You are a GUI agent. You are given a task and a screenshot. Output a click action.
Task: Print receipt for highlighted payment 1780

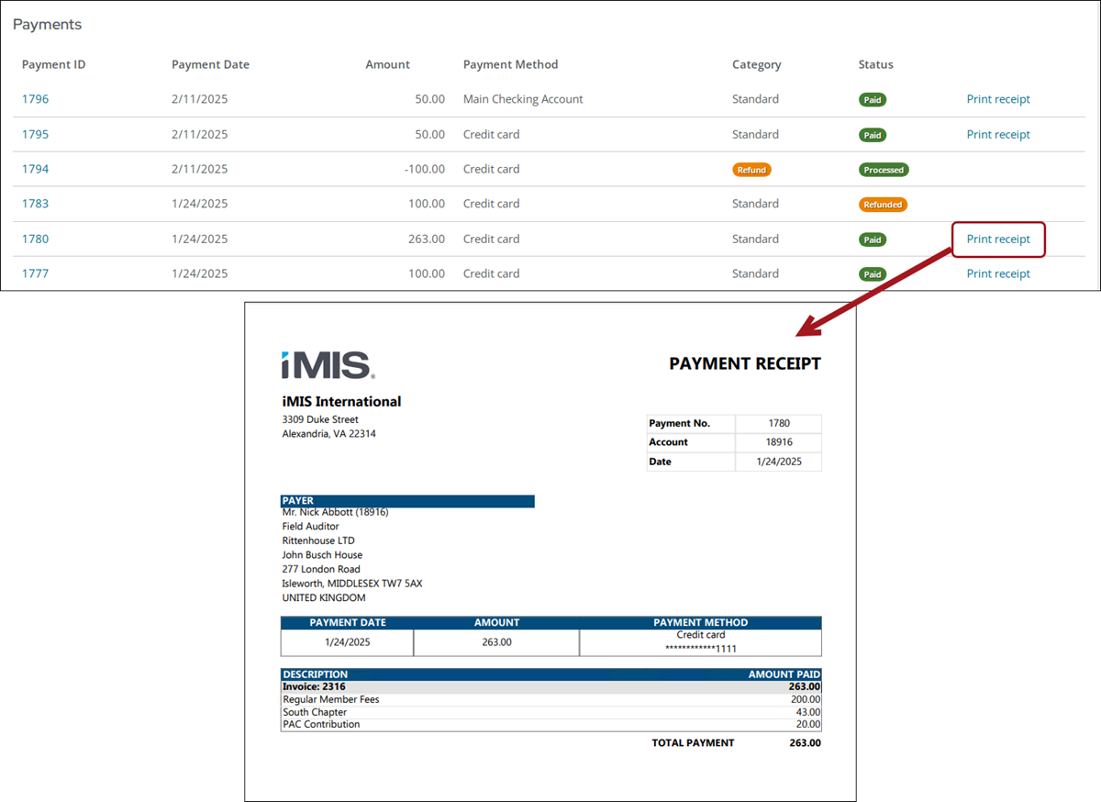pyautogui.click(x=998, y=239)
